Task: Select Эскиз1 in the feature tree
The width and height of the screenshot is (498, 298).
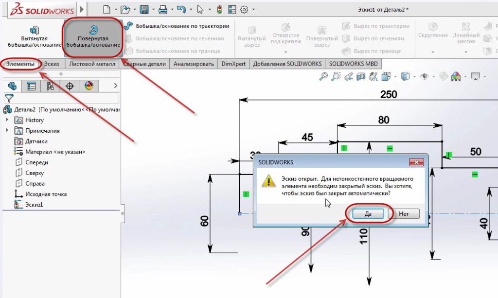Action: point(29,205)
